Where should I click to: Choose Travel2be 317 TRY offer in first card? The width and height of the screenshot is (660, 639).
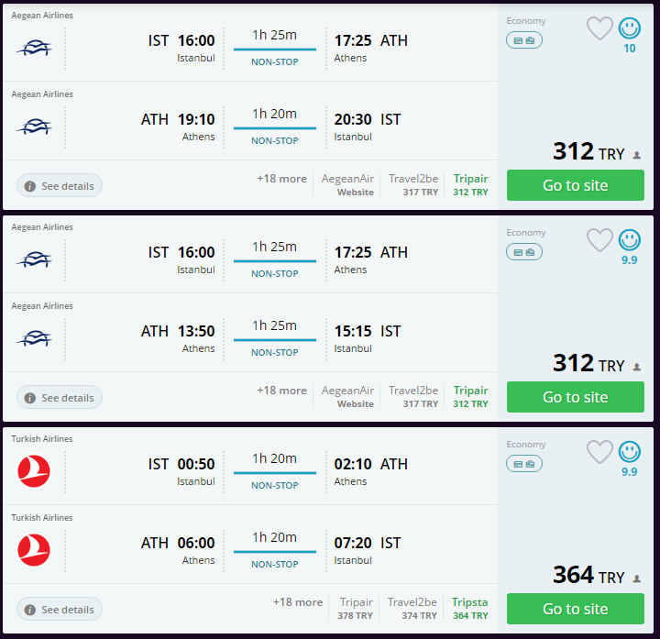pos(413,185)
